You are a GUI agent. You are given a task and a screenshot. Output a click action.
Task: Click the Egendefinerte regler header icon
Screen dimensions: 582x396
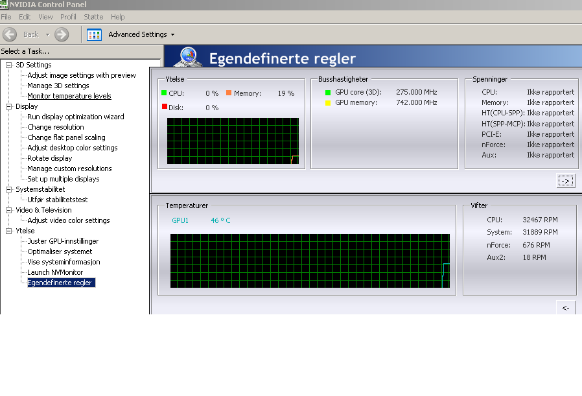188,56
